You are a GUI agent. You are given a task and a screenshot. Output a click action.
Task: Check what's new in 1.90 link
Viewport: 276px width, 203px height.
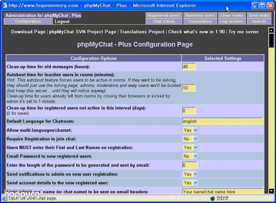pyautogui.click(x=197, y=32)
